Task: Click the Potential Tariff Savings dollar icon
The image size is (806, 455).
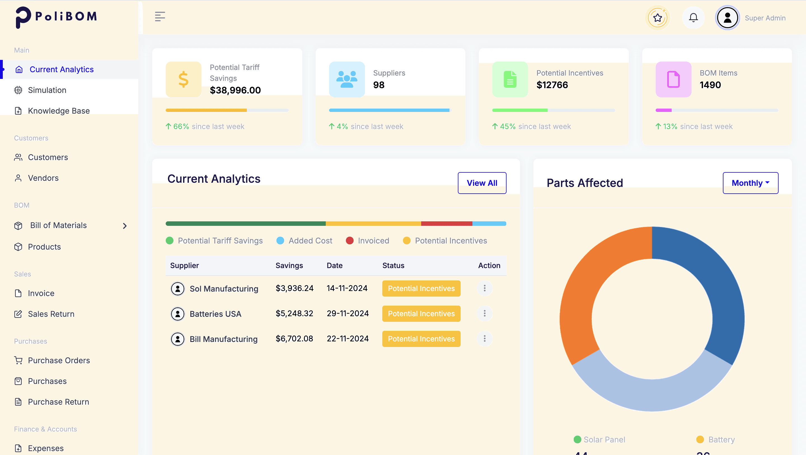Action: [x=183, y=79]
